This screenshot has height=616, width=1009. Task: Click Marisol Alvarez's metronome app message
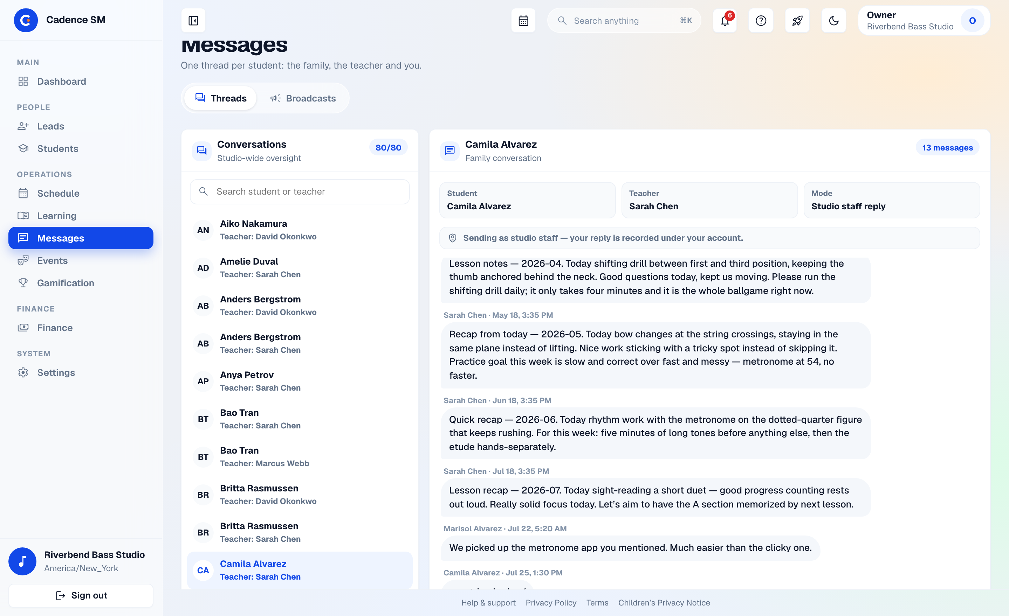(630, 548)
